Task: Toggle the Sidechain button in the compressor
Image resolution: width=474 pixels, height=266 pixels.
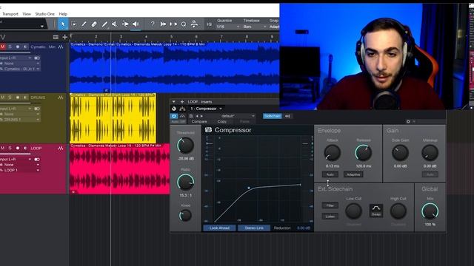Action: [272, 116]
